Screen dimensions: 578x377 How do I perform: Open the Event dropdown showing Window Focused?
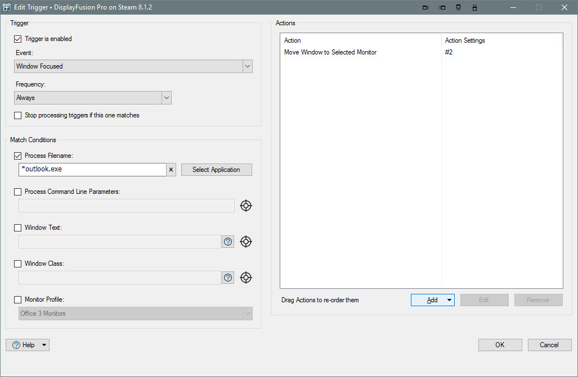[x=133, y=66]
